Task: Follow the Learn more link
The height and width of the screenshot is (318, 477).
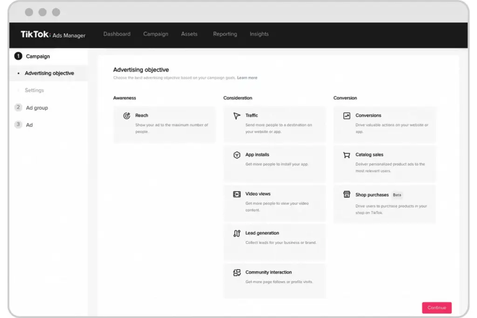Action: click(247, 78)
